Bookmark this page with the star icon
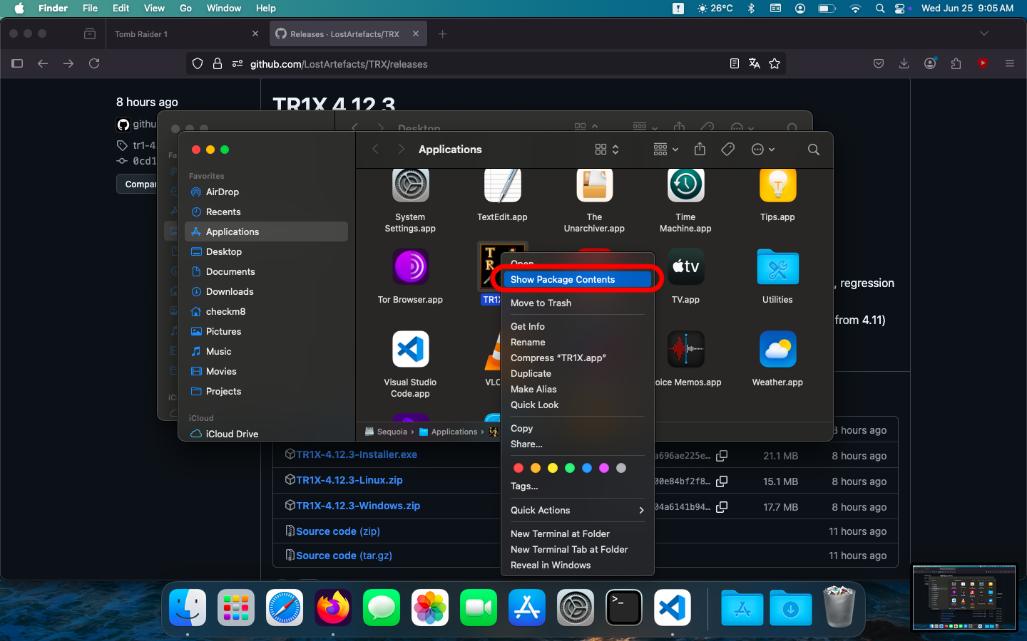The height and width of the screenshot is (641, 1027). coord(775,63)
